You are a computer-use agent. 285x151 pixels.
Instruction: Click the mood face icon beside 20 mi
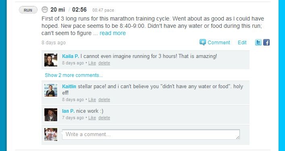coord(44,9)
